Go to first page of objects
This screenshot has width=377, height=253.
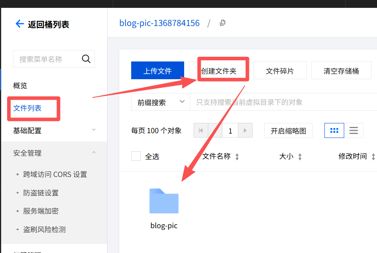tap(201, 131)
